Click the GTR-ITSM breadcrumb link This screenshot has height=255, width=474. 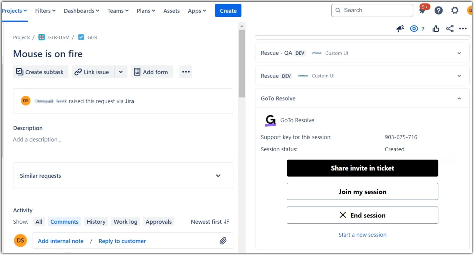click(59, 37)
